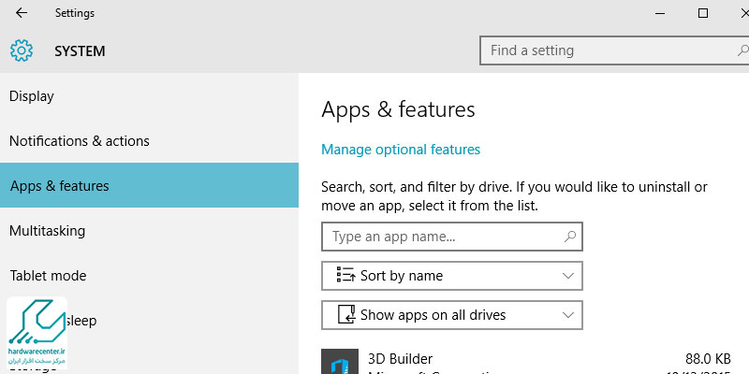The image size is (749, 374).
Task: Click the search icon in app name box
Action: 569,237
